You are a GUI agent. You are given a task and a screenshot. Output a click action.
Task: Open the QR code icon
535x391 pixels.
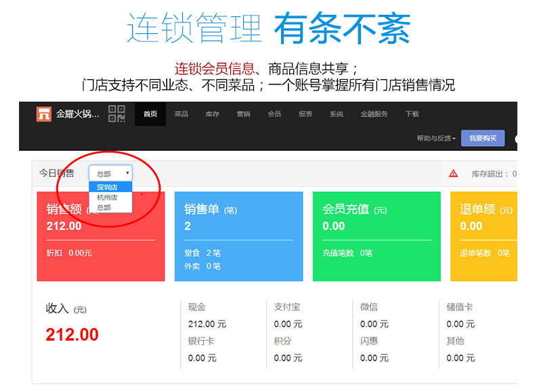tap(116, 114)
